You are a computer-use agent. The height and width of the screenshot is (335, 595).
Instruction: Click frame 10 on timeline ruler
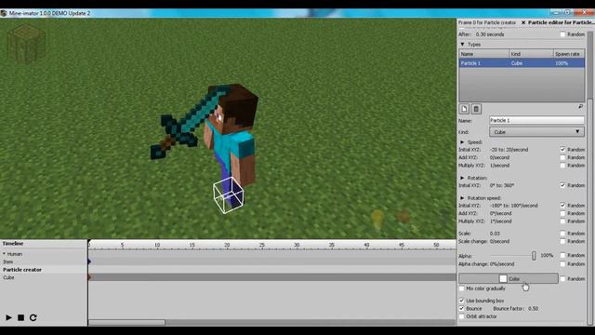(x=157, y=246)
